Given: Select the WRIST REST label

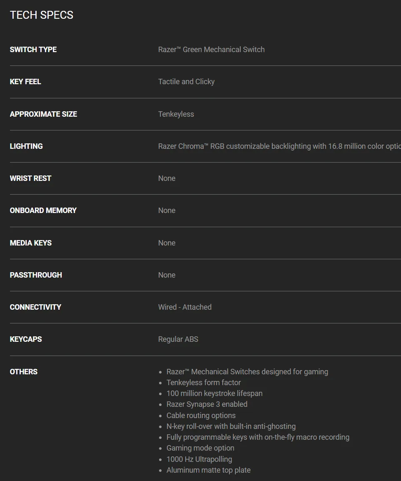Looking at the screenshot, I should [30, 178].
